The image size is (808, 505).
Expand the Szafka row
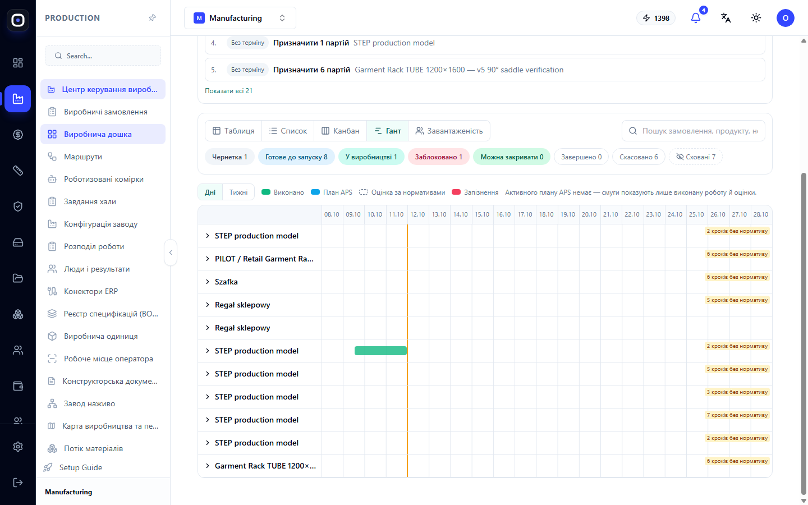(208, 282)
